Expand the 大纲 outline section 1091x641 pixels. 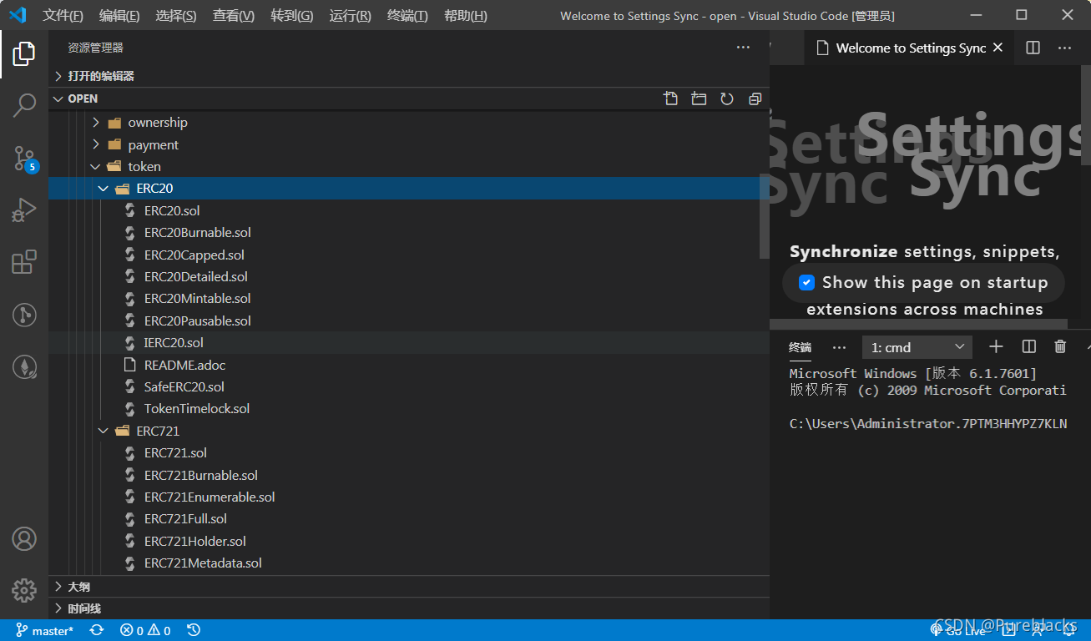click(x=409, y=587)
